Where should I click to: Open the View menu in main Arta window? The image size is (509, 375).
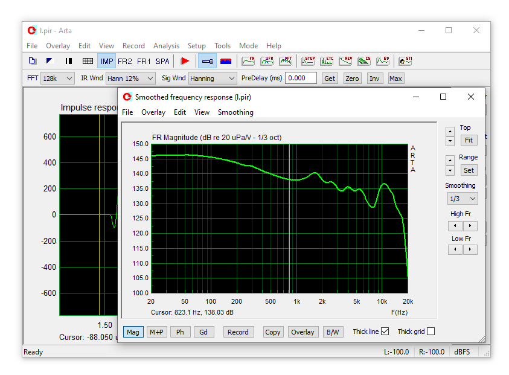106,46
